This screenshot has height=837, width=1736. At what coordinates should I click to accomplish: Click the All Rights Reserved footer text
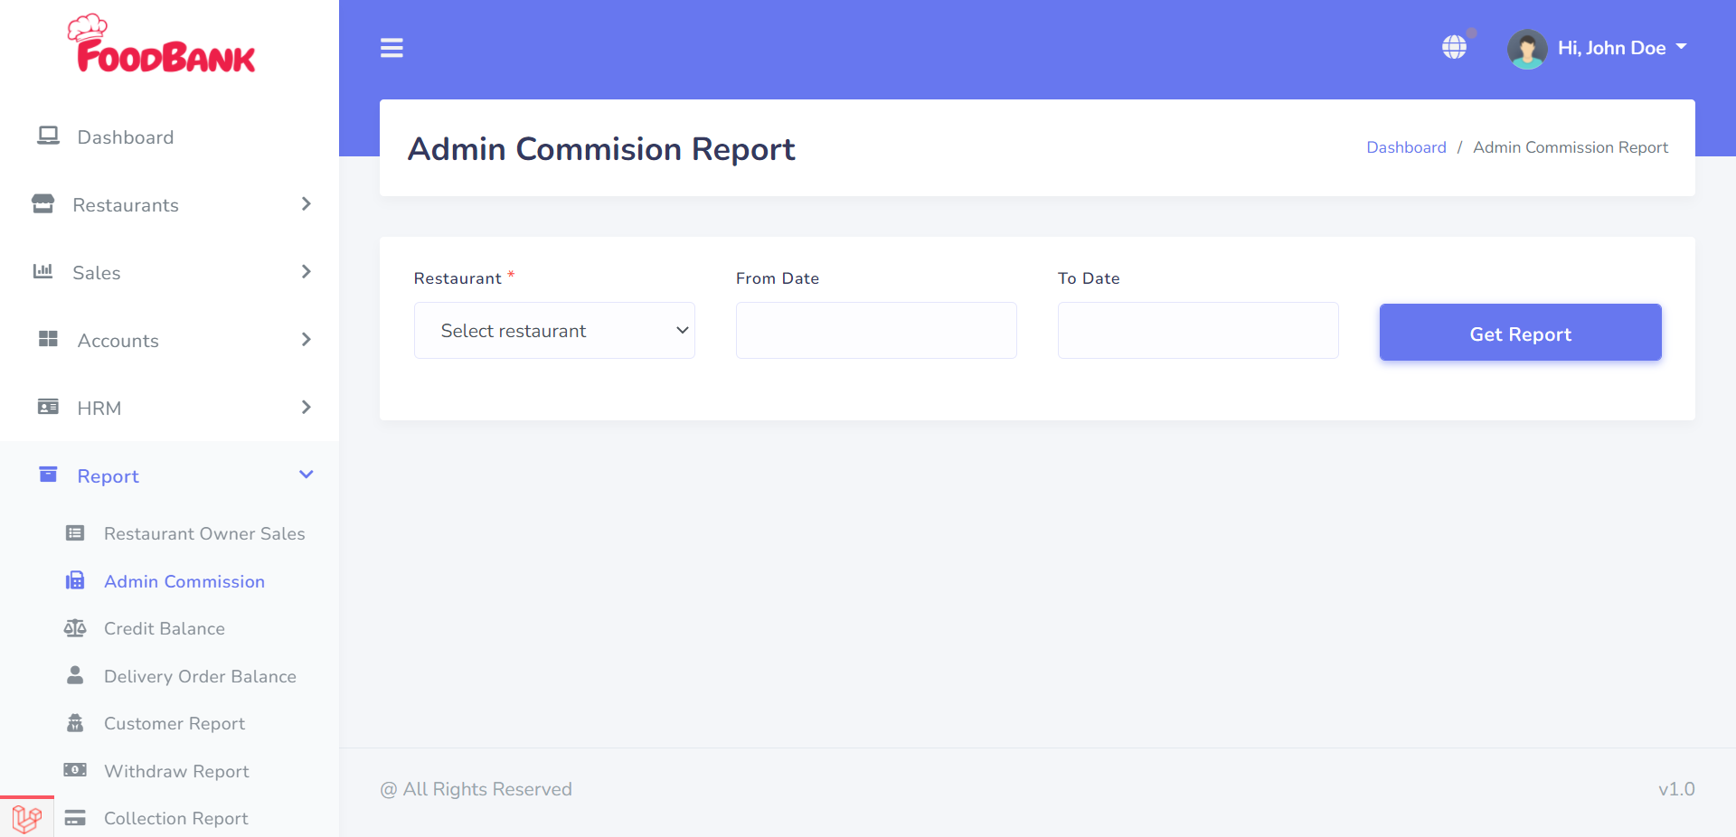pos(476,789)
